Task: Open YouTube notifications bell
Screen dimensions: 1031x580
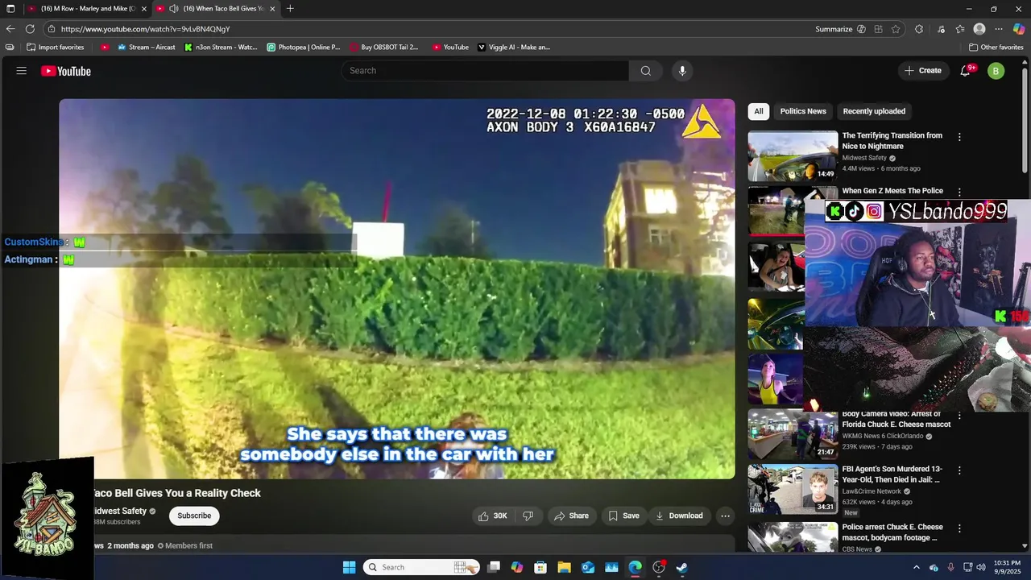Action: tap(965, 71)
